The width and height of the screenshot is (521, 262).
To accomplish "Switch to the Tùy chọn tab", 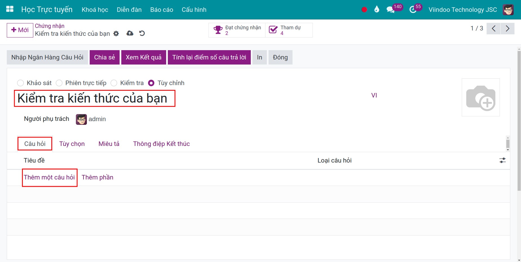I will tap(72, 144).
